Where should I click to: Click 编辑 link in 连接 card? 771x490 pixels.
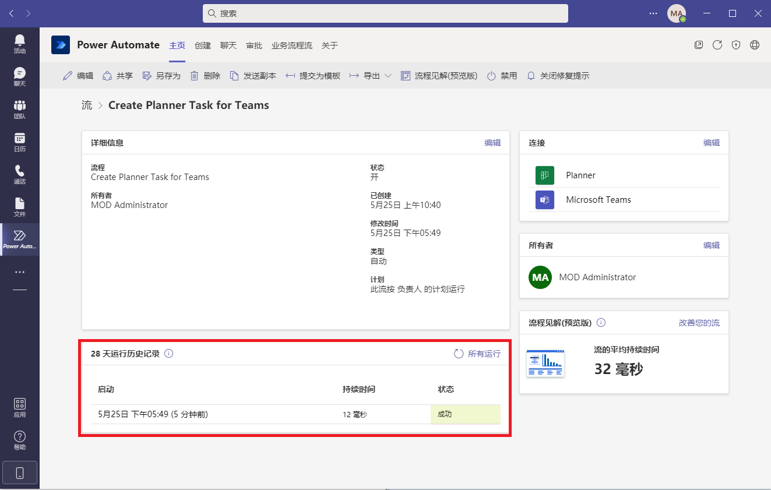click(712, 143)
